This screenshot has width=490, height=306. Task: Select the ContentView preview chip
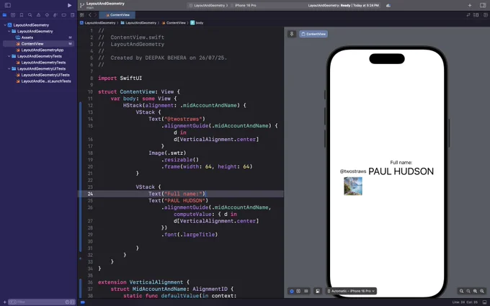pyautogui.click(x=313, y=34)
